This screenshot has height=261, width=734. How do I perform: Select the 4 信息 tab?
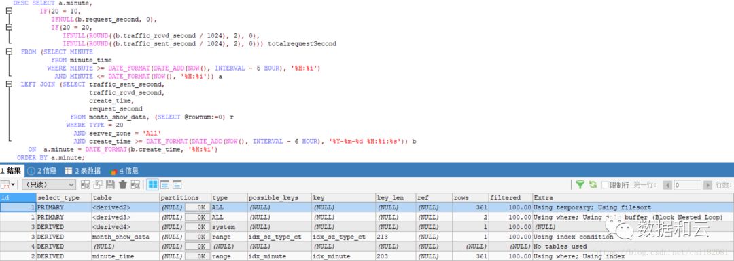[124, 171]
